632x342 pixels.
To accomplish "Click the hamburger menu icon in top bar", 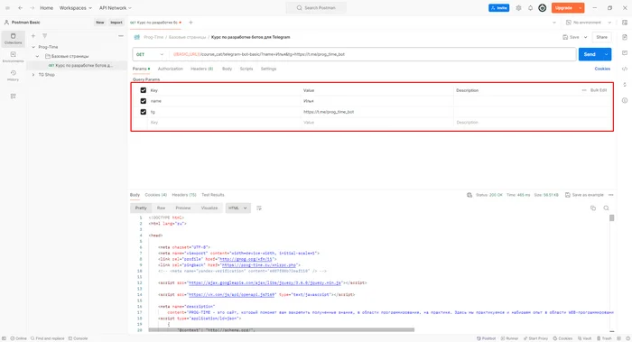I will [7, 7].
